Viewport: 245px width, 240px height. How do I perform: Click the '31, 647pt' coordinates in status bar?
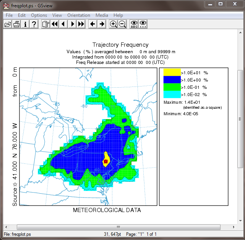112,234
